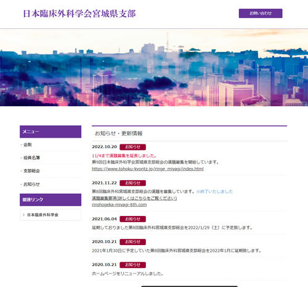Click the お知らせ・更新情報 section heading

click(118, 133)
